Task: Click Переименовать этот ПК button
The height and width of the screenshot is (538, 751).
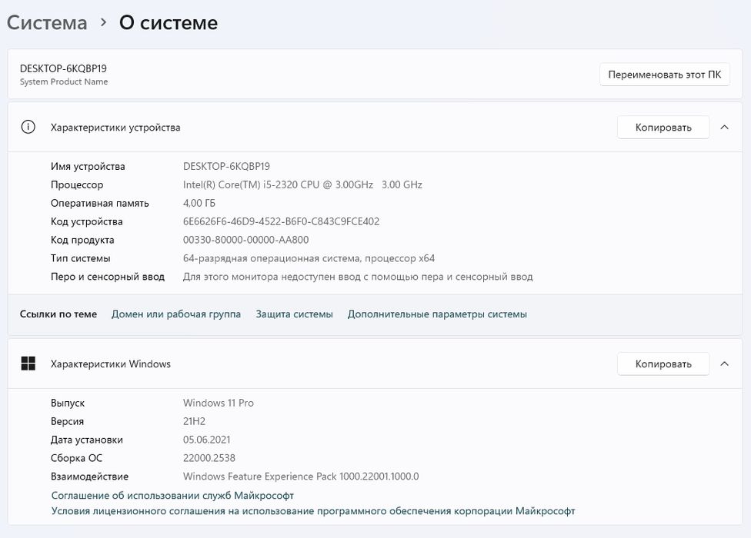Action: coord(665,75)
